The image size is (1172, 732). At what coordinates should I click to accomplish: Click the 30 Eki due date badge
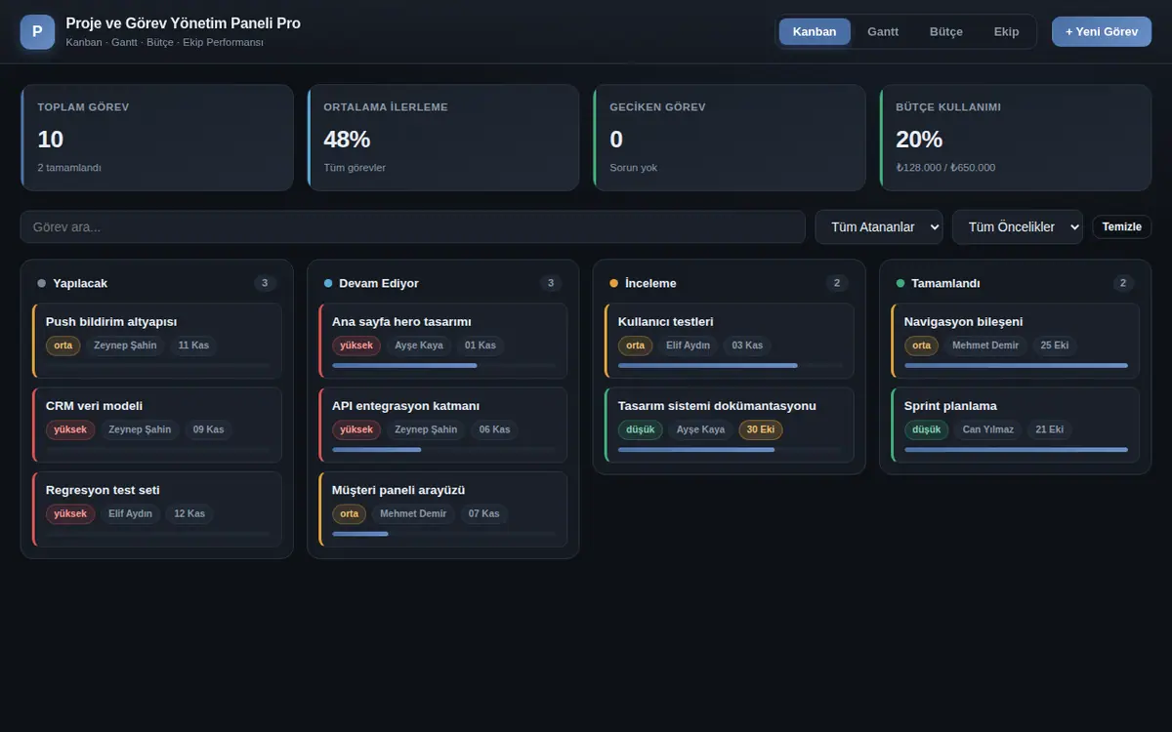pyautogui.click(x=761, y=429)
